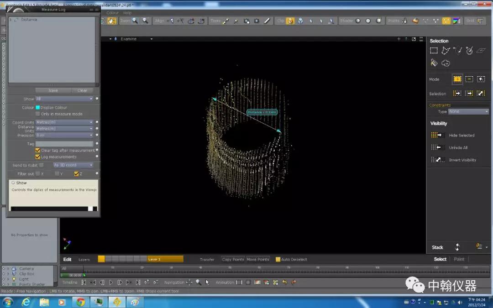This screenshot has height=308, width=493.
Task: Expand the As 3D coord dropdown
Action: (73, 165)
